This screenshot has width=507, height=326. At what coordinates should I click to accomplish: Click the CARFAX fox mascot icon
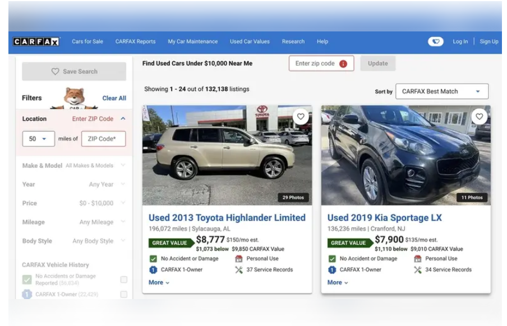click(x=74, y=98)
